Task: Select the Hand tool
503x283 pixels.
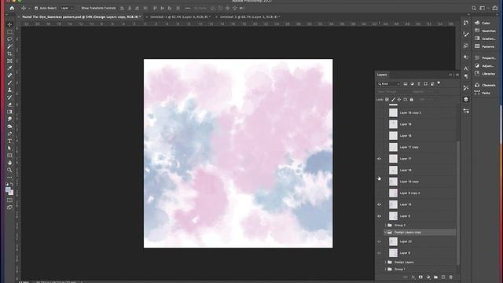Action: [9, 163]
